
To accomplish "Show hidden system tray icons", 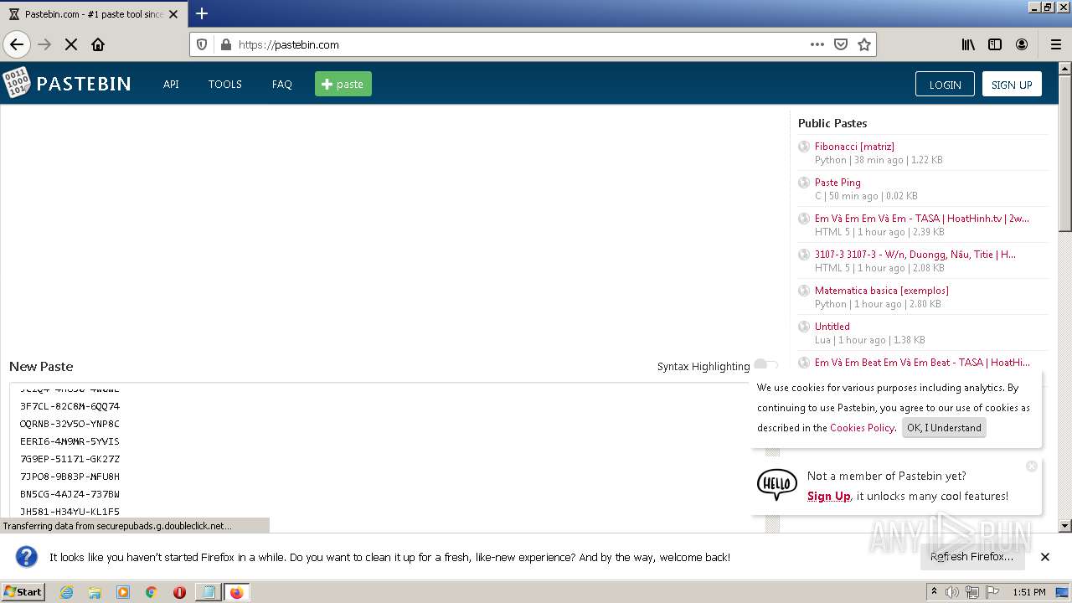I will (935, 592).
